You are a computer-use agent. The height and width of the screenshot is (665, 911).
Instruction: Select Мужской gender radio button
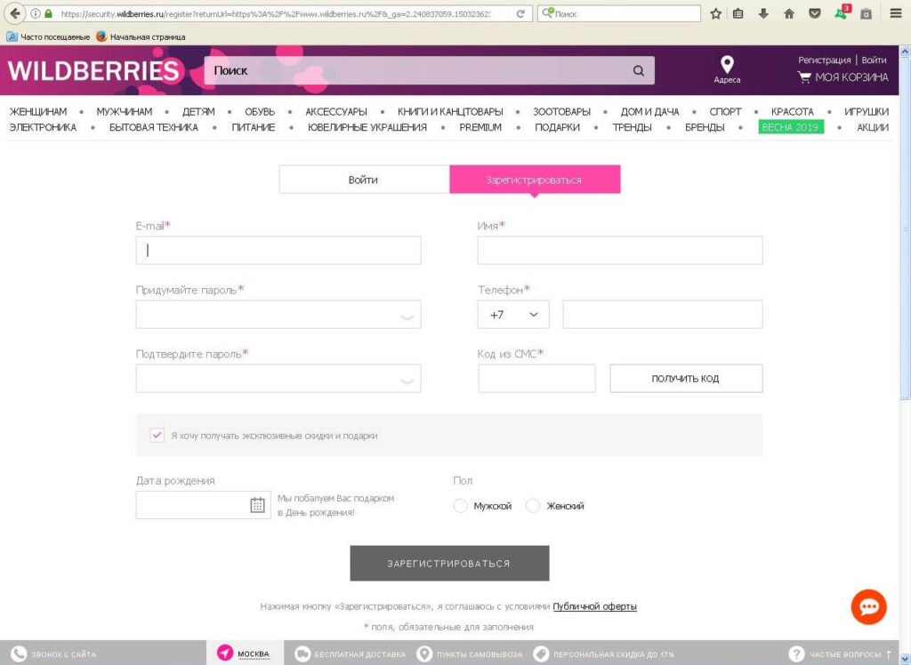pos(460,506)
